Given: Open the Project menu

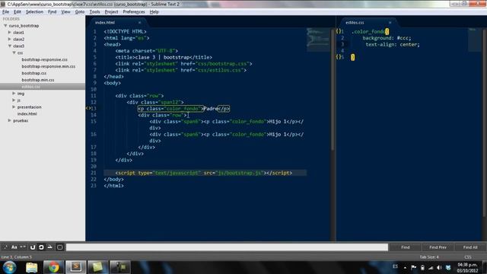Looking at the screenshot, I should click(111, 12).
